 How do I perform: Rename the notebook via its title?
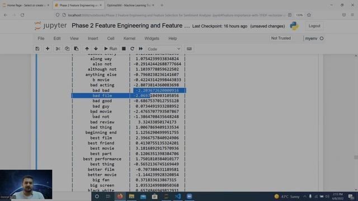coord(130,26)
